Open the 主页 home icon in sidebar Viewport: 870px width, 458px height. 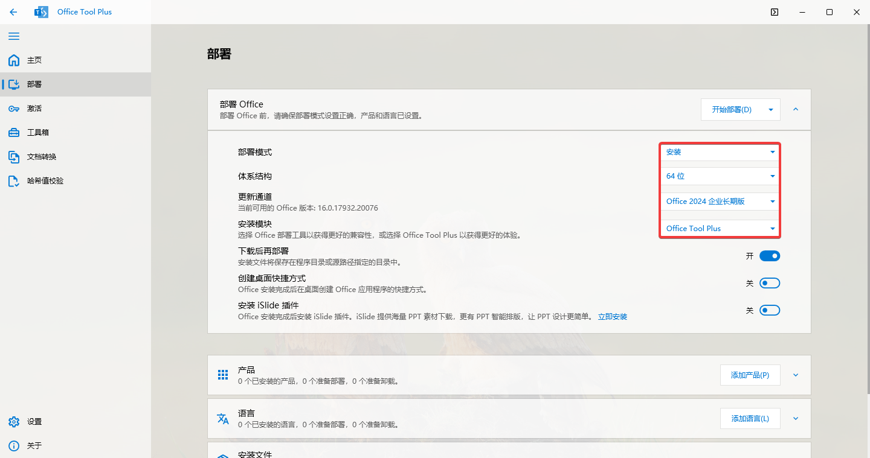click(13, 60)
